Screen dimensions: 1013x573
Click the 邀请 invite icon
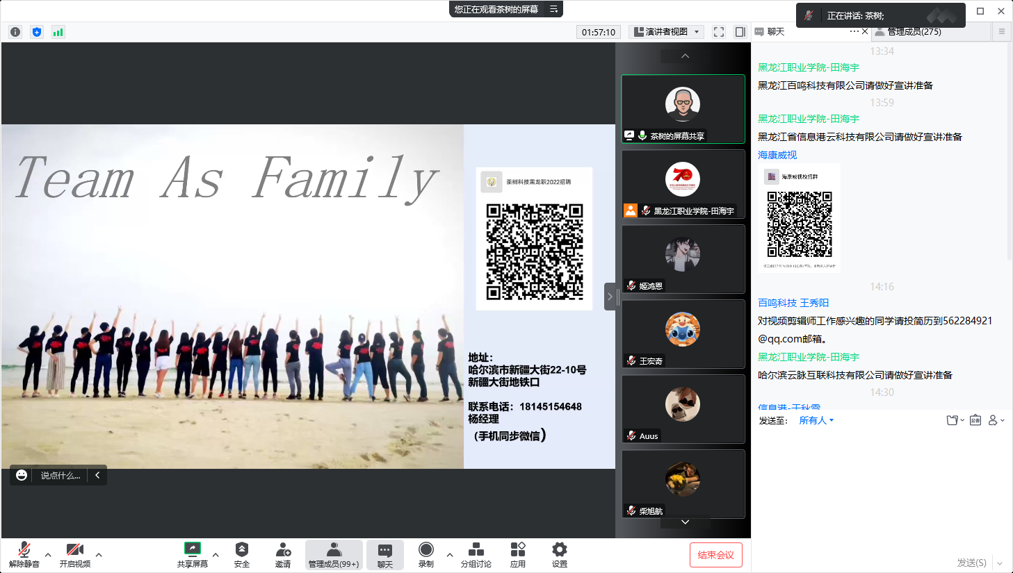[x=283, y=549]
